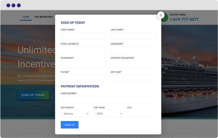Click the Zip Code input box
Screen dimensions: 218x138
pyautogui.click(x=133, y=78)
